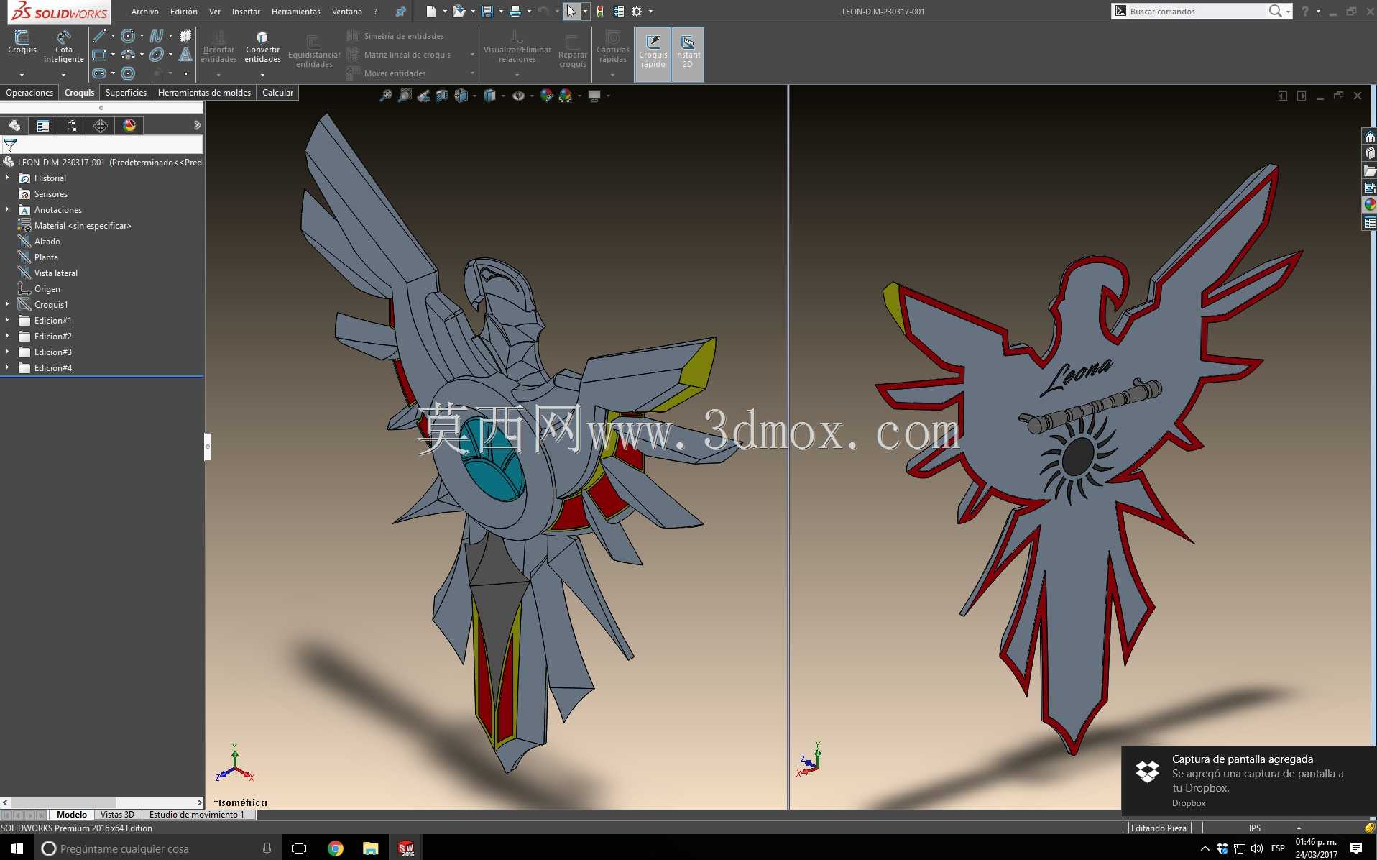Expand the Edicion#1 folder
This screenshot has height=860, width=1377.
tap(7, 321)
